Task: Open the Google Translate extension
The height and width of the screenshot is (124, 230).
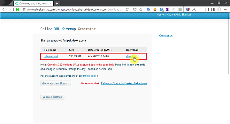Action: click(x=149, y=10)
